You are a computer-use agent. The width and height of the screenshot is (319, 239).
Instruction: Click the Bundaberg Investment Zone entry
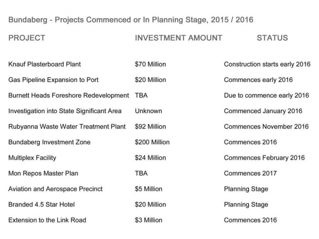49,142
